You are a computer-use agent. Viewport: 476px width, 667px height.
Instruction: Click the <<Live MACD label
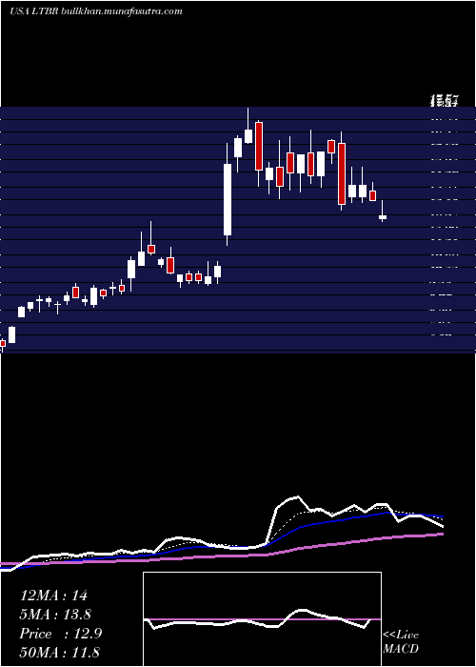click(401, 642)
